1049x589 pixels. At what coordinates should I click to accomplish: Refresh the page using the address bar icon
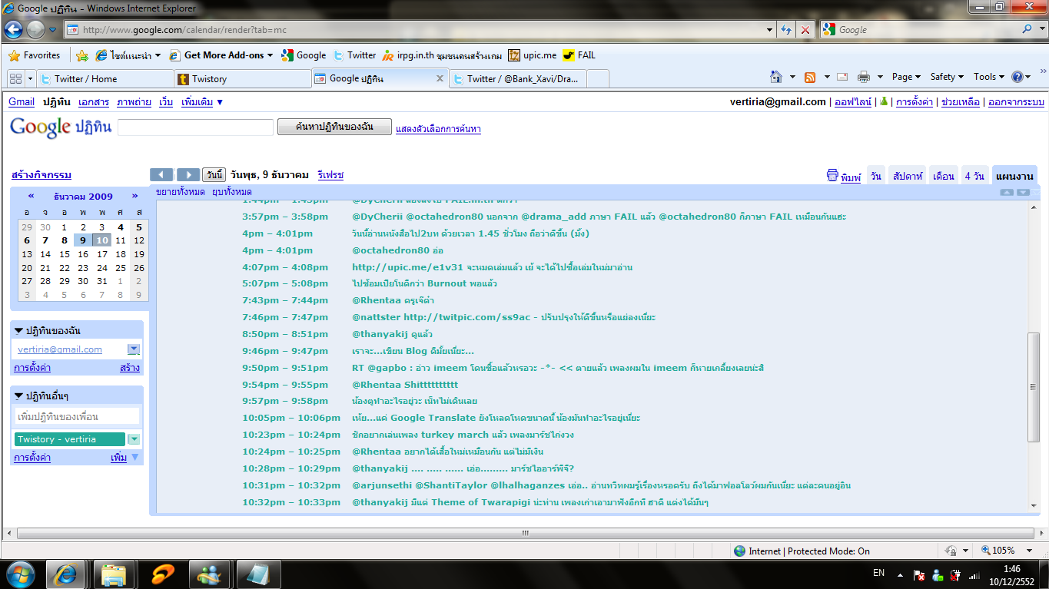(x=786, y=29)
